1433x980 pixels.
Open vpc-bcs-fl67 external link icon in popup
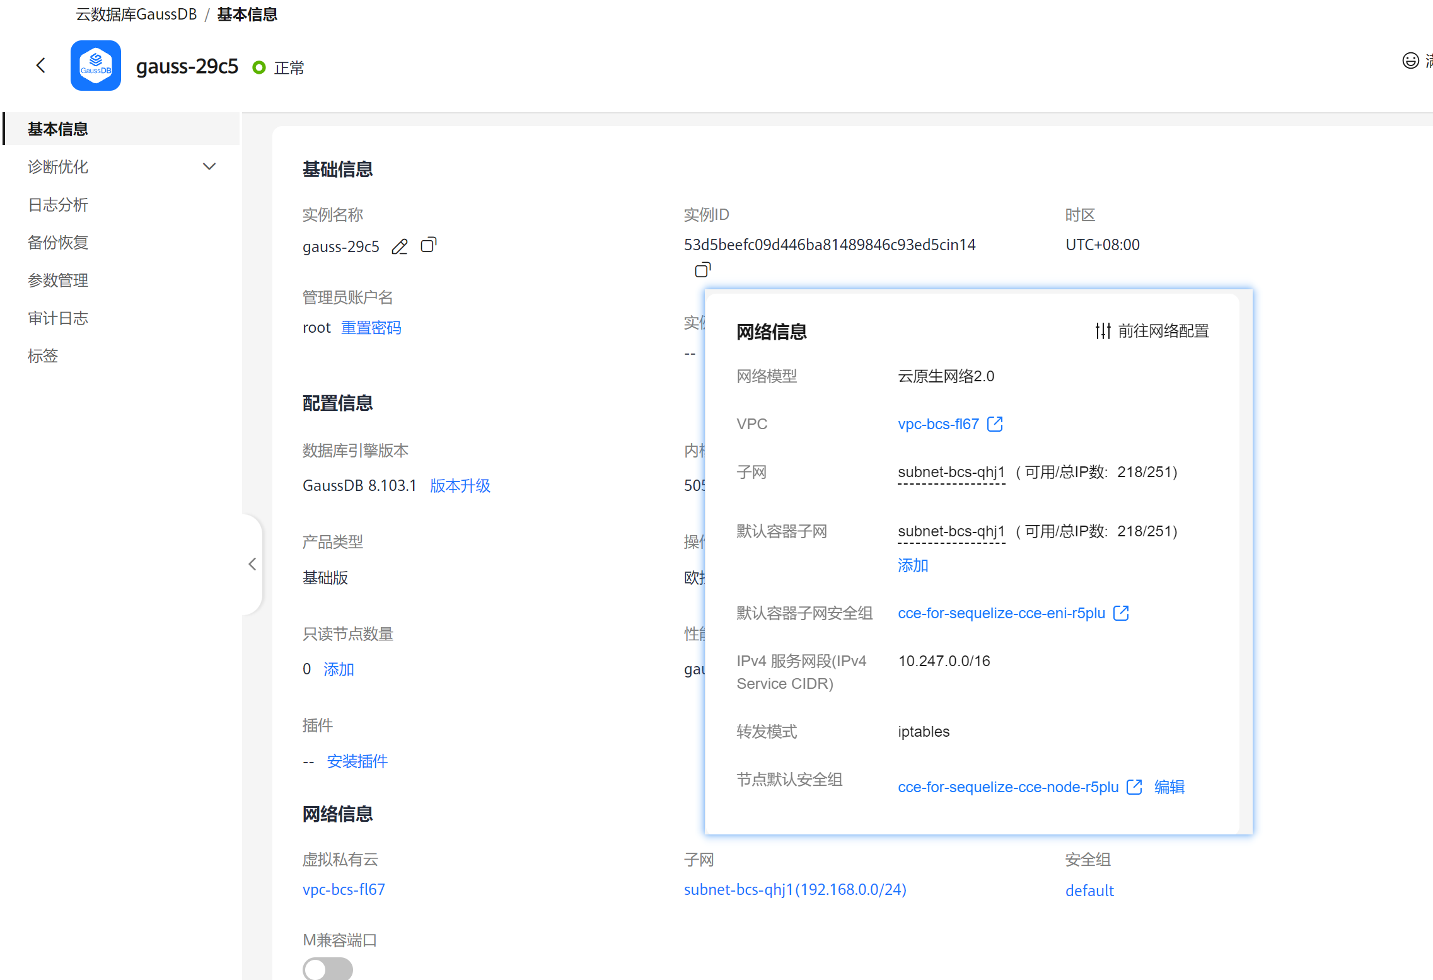(x=995, y=424)
